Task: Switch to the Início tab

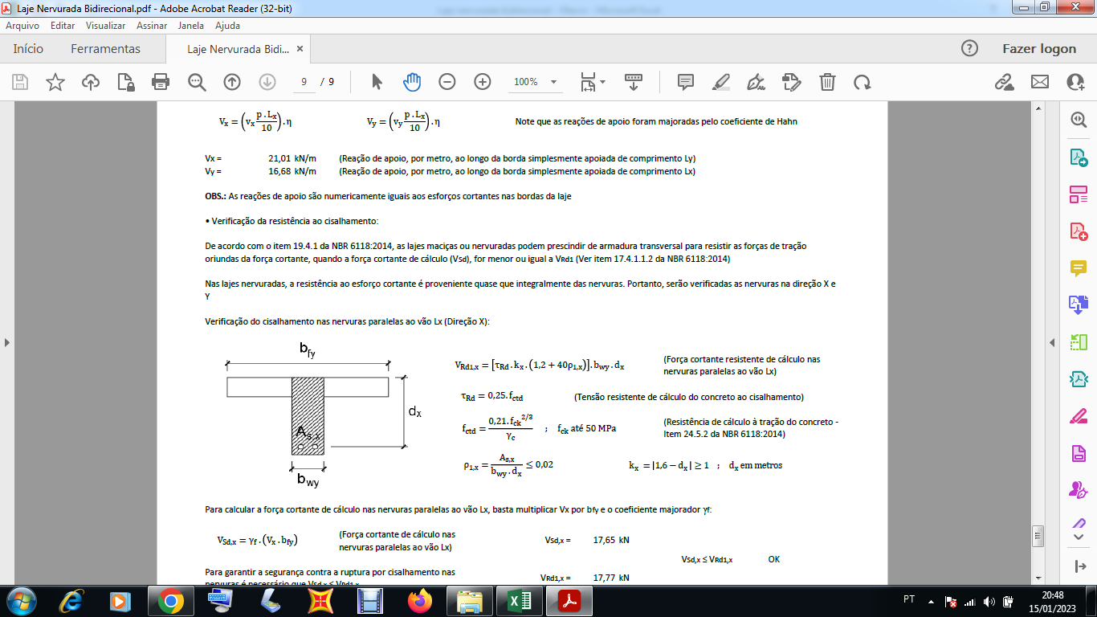Action: (x=28, y=49)
